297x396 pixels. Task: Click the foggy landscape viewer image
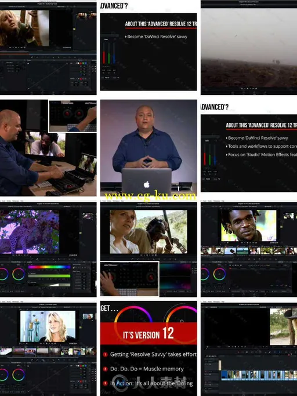pyautogui.click(x=249, y=48)
